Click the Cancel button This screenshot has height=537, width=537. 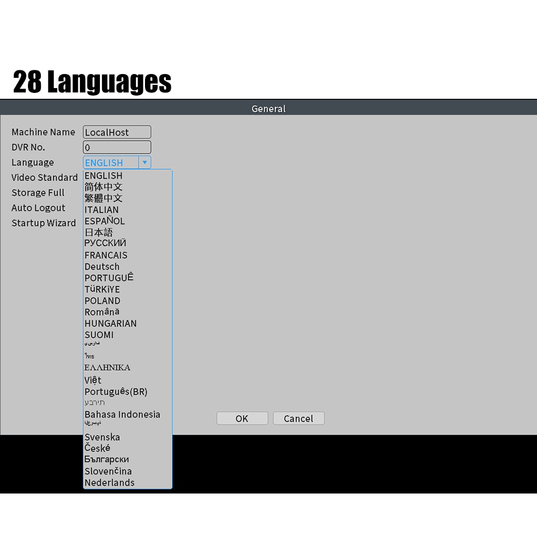pos(298,418)
